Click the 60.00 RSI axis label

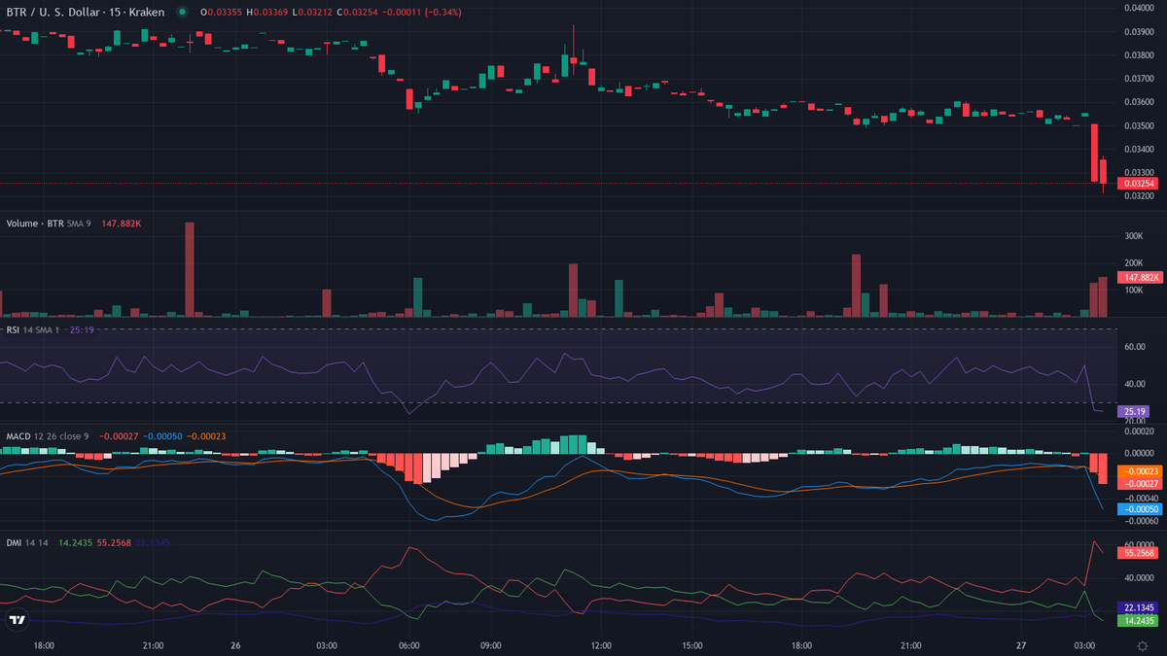(1134, 347)
